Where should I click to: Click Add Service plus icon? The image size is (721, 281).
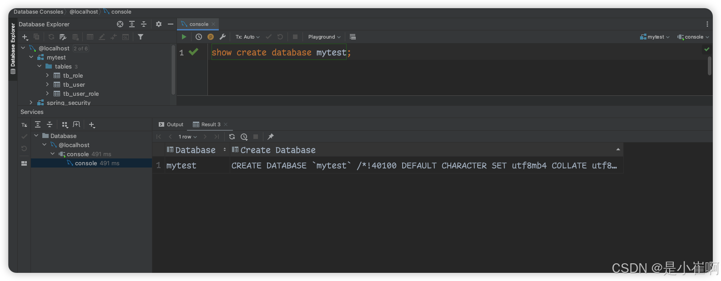(91, 124)
